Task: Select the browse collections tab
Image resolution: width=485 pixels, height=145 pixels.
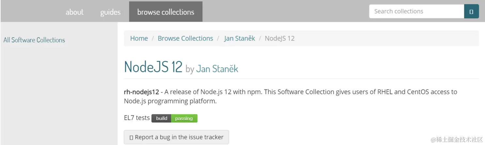Action: click(165, 12)
